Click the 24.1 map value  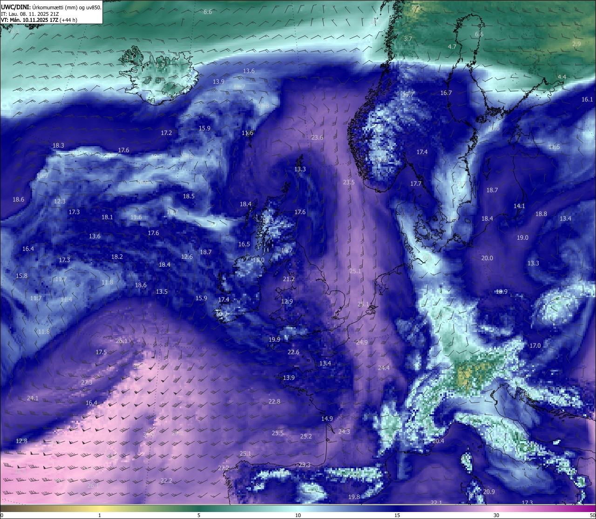click(x=33, y=398)
